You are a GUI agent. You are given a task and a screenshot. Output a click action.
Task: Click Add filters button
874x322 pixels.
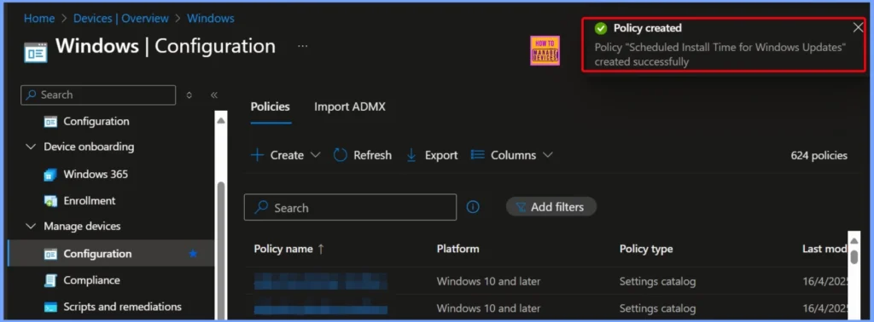point(551,207)
